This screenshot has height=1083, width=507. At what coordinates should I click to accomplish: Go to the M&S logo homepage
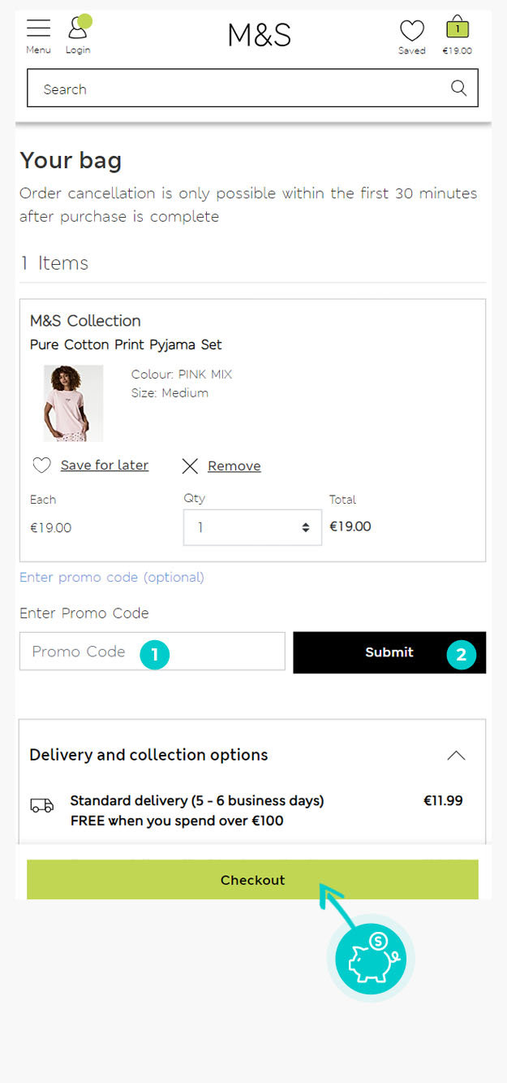pyautogui.click(x=259, y=35)
